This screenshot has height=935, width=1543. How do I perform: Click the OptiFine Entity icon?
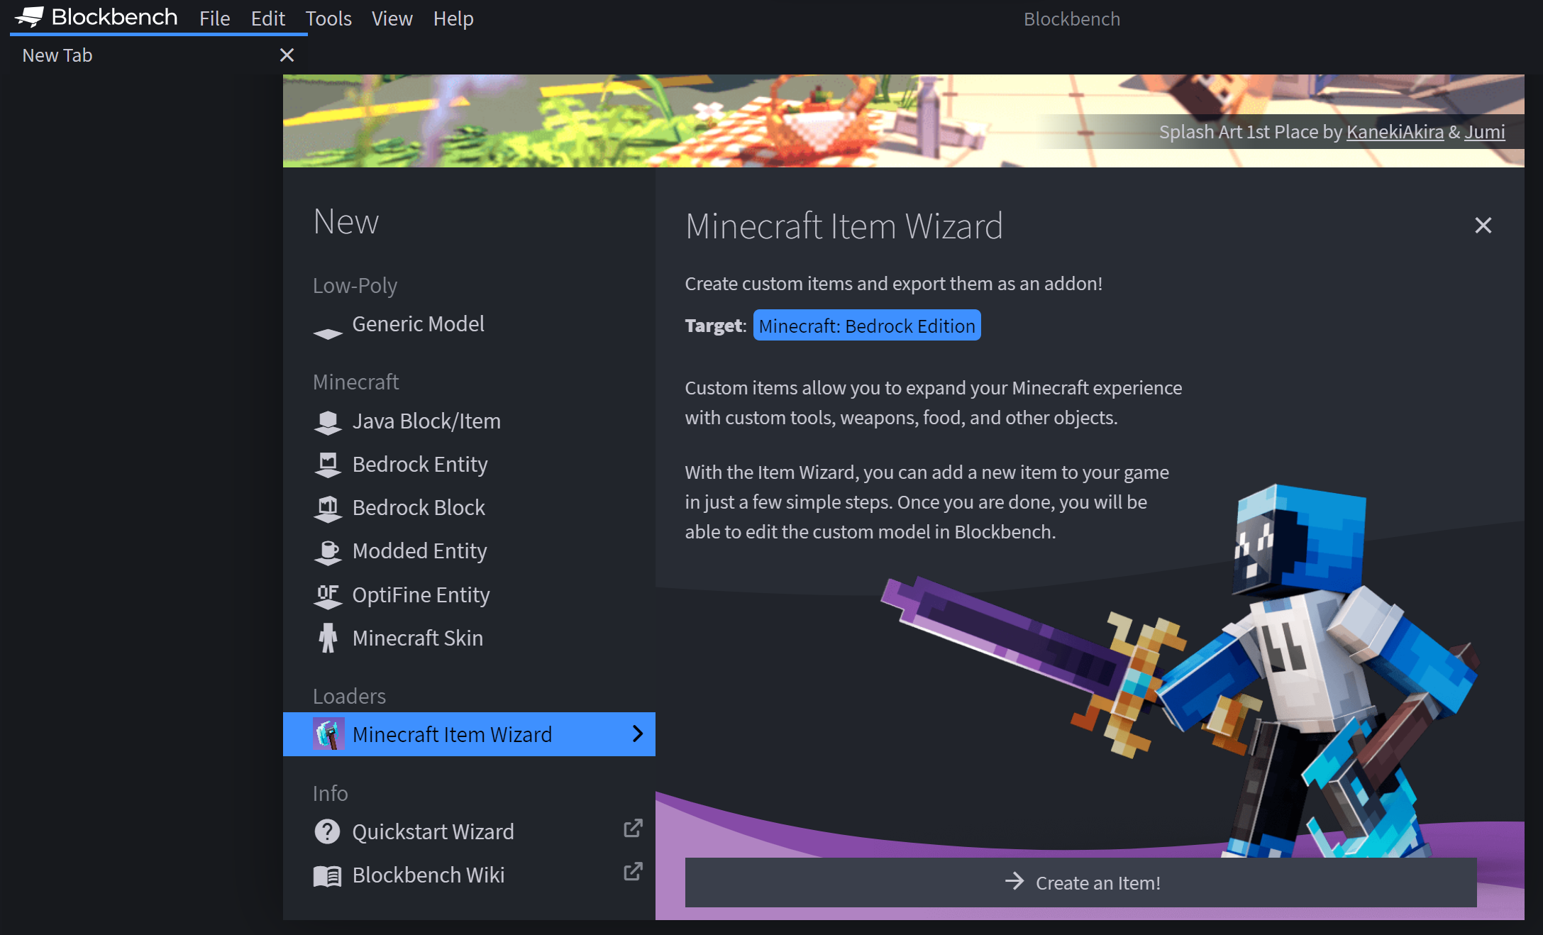pos(327,596)
